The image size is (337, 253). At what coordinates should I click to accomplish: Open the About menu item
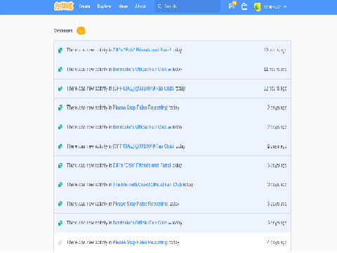click(x=140, y=6)
